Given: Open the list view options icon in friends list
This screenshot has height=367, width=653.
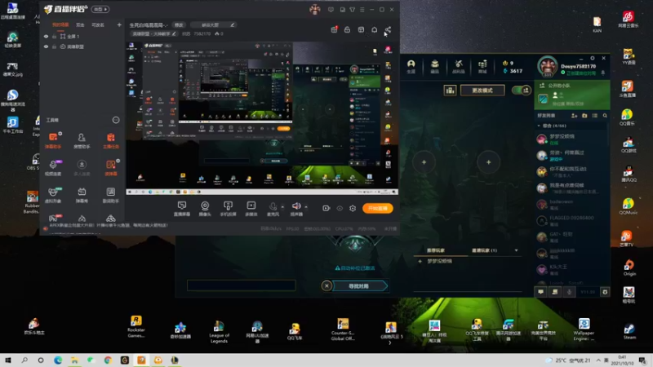Looking at the screenshot, I should click(x=595, y=115).
